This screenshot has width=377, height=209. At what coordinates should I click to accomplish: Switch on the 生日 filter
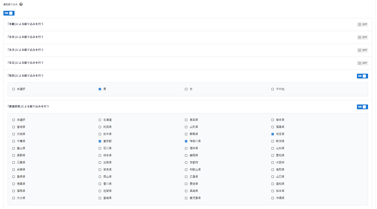coord(362,63)
